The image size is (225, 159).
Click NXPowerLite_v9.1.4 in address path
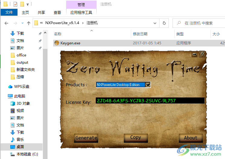(62, 23)
